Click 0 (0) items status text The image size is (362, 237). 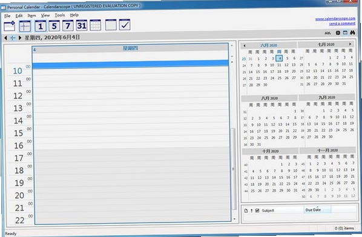[x=344, y=229]
